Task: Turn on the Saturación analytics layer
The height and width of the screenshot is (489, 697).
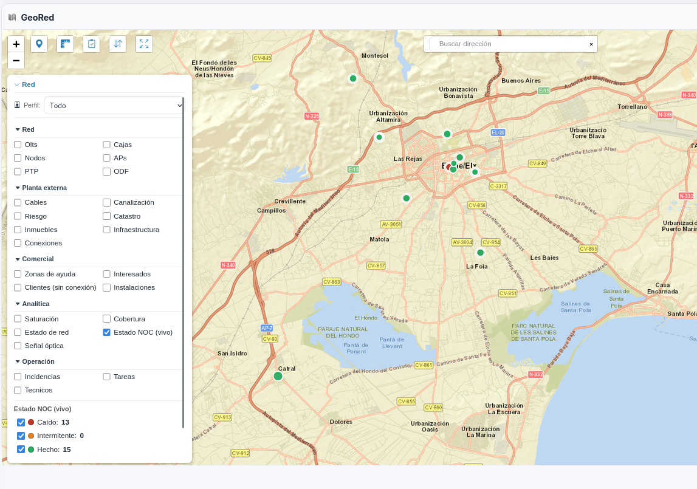Action: click(18, 319)
